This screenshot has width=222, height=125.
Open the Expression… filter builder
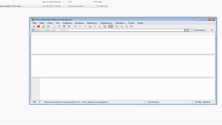(200, 30)
